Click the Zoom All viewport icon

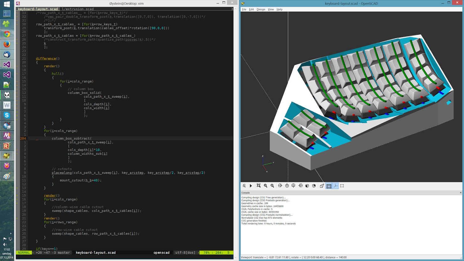(259, 186)
